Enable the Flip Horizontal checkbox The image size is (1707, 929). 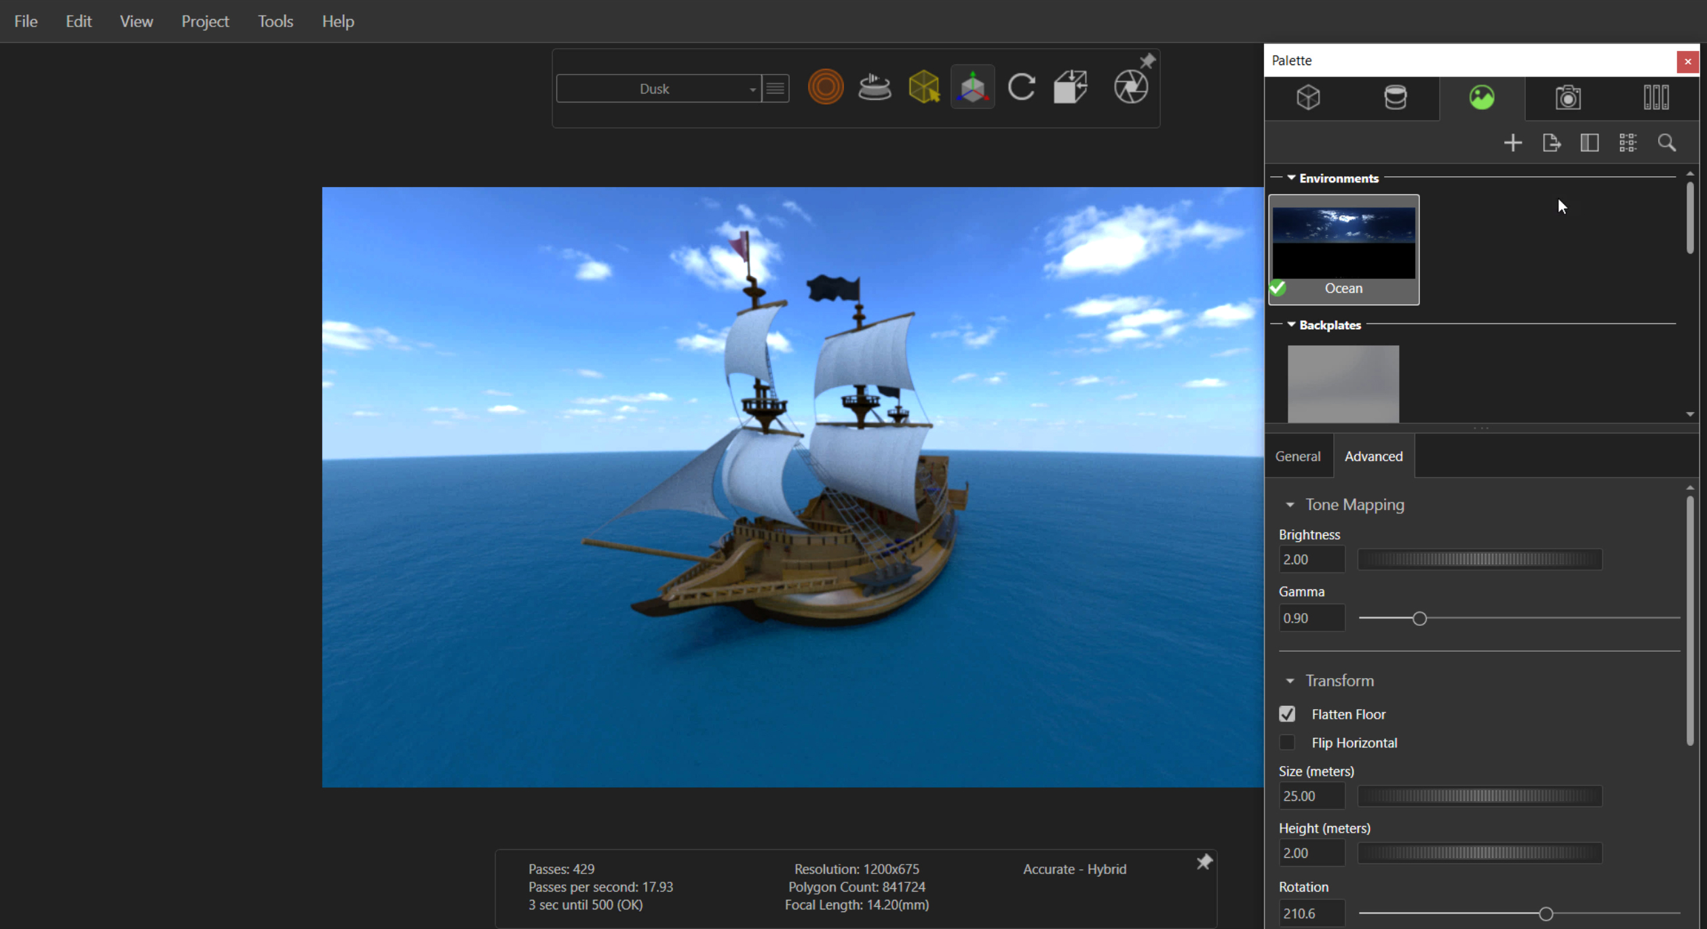click(1287, 743)
